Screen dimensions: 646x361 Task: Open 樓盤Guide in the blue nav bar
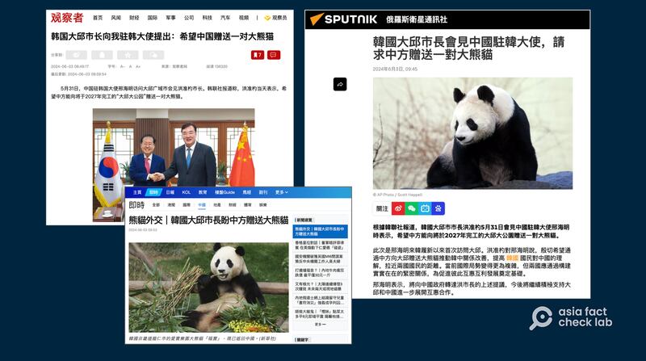(224, 192)
